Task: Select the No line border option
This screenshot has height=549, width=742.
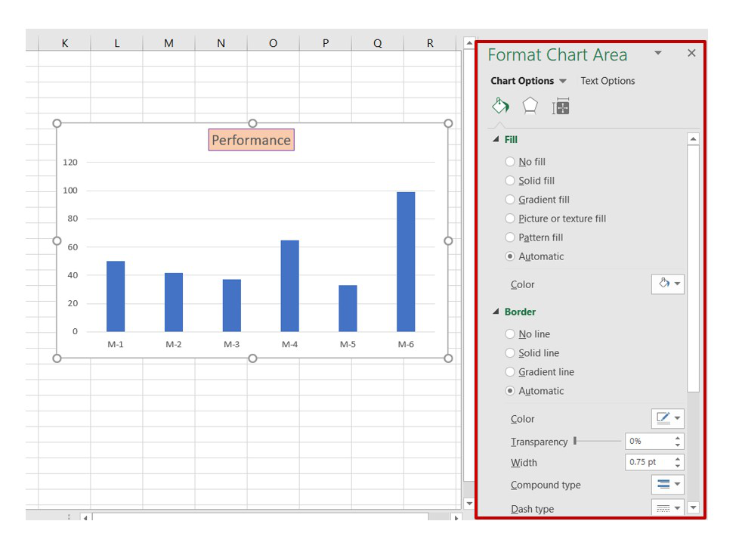Action: click(510, 334)
